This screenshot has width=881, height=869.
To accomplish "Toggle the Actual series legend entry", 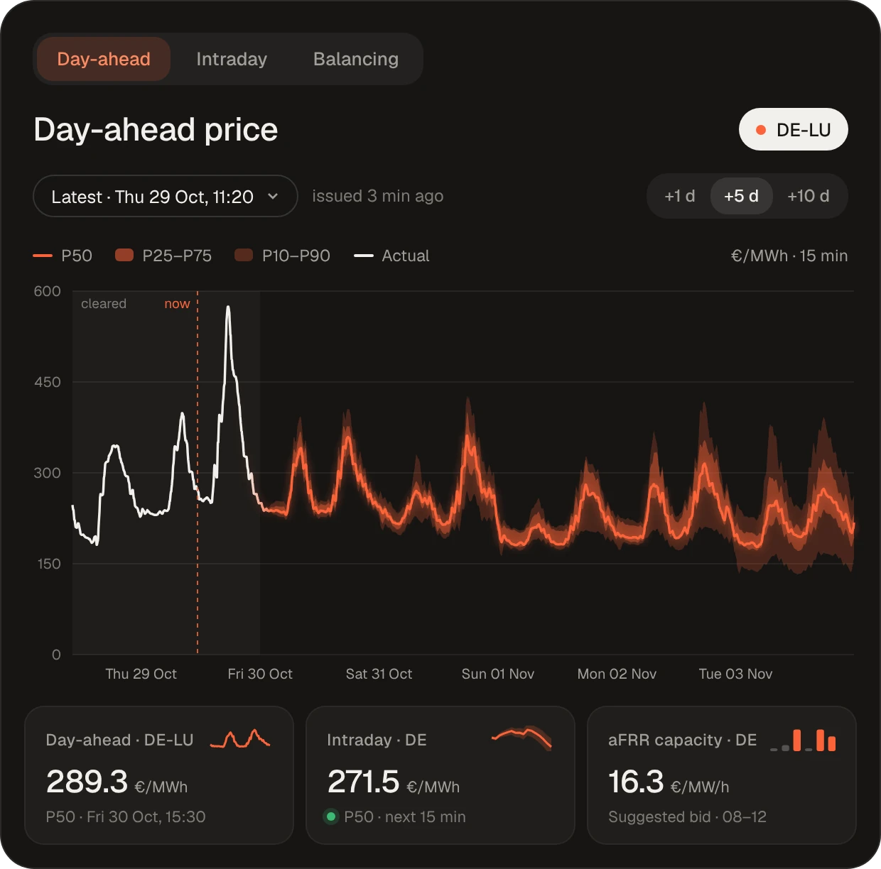I will 391,256.
